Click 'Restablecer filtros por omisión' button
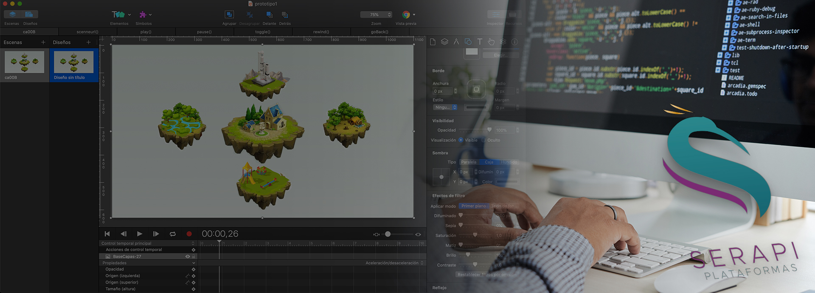Viewport: 815px width, 293px height. pos(487,275)
